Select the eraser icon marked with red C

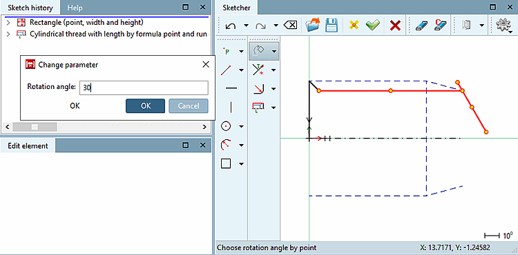point(441,25)
